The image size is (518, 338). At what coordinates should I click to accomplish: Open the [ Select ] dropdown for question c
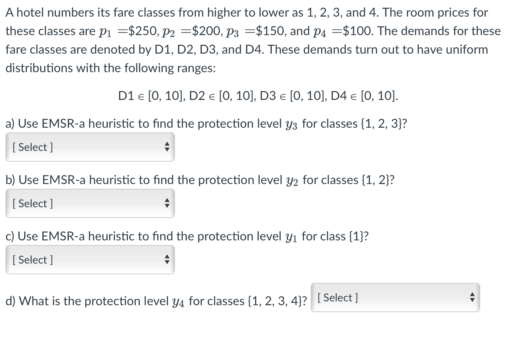90,260
